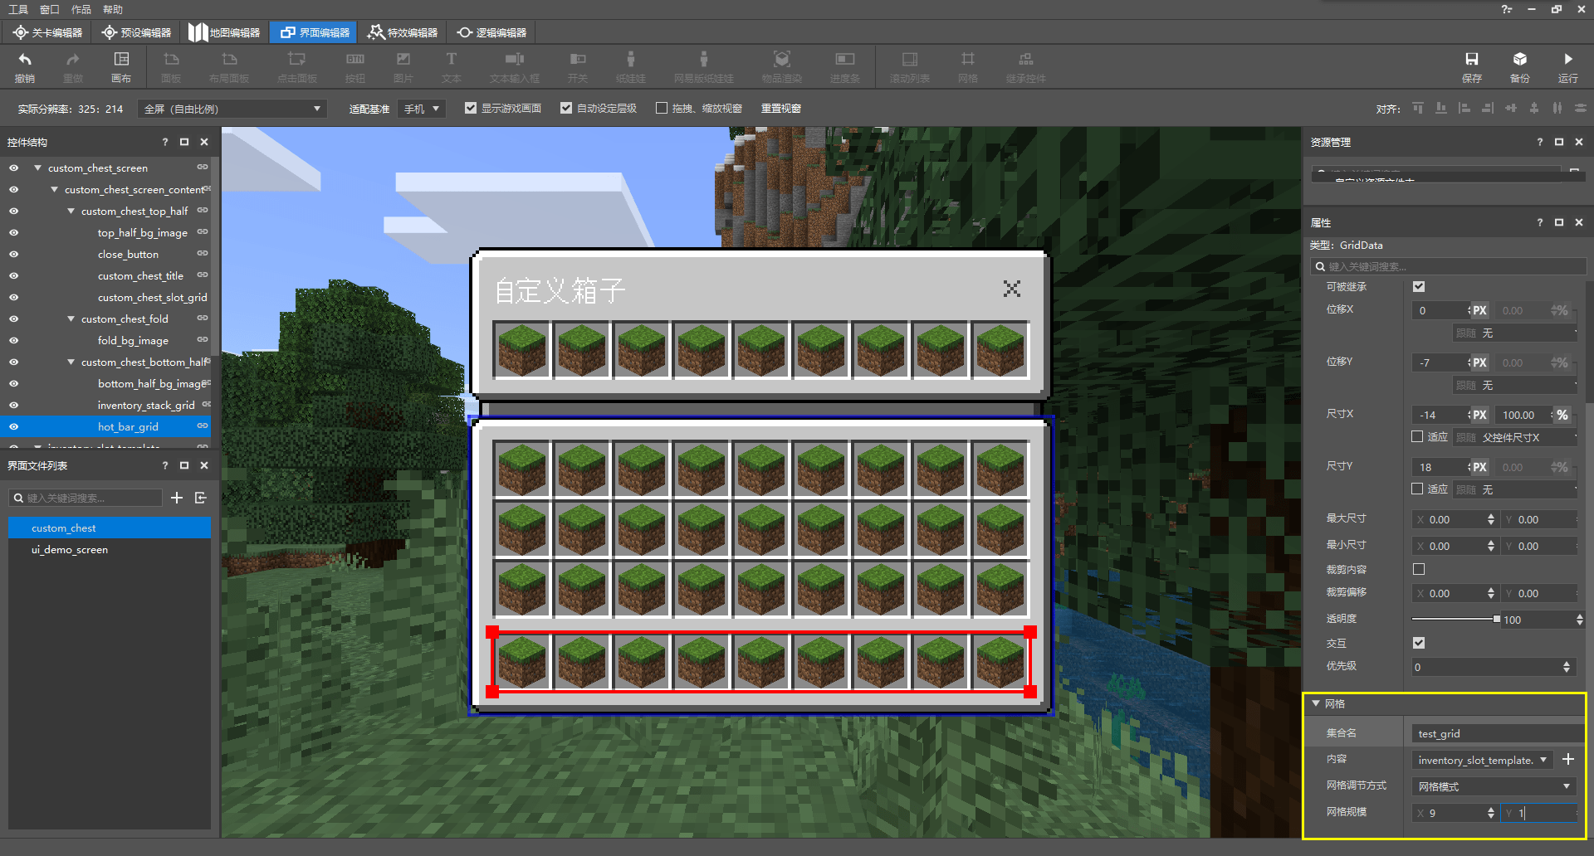This screenshot has width=1594, height=856.
Task: Collapse the custom_chest_fold tree node
Action: point(71,319)
